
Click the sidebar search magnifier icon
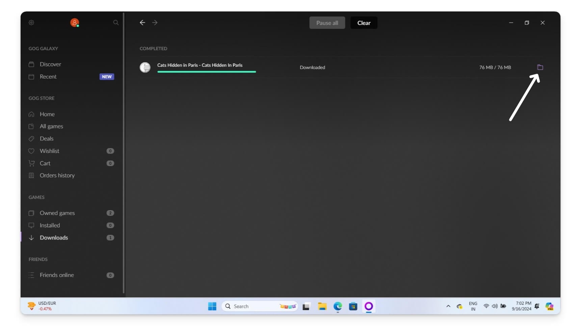pos(116,23)
